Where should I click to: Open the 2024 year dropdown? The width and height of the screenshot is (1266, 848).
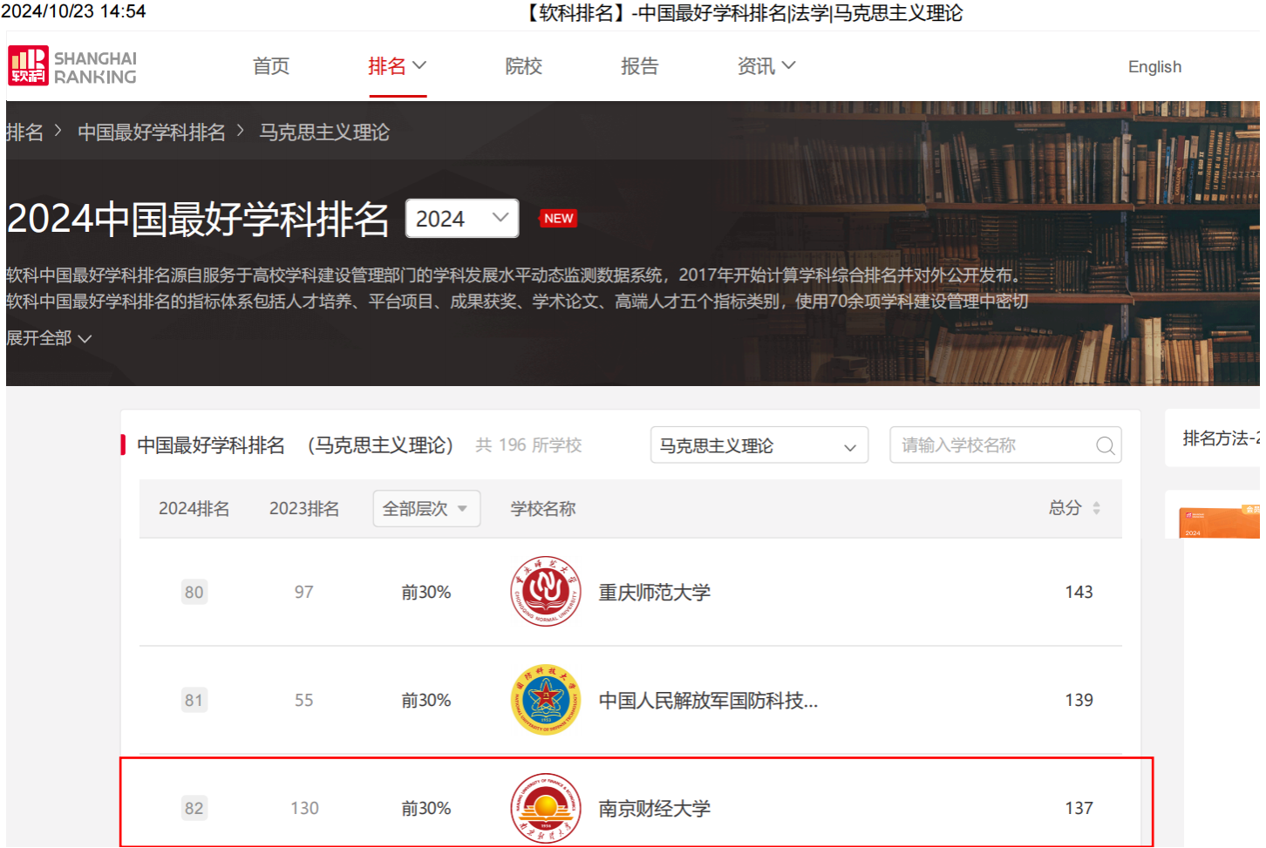pyautogui.click(x=462, y=219)
